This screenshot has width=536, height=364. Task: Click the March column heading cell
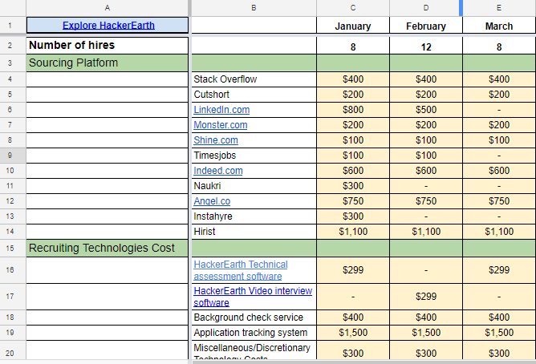pos(499,26)
